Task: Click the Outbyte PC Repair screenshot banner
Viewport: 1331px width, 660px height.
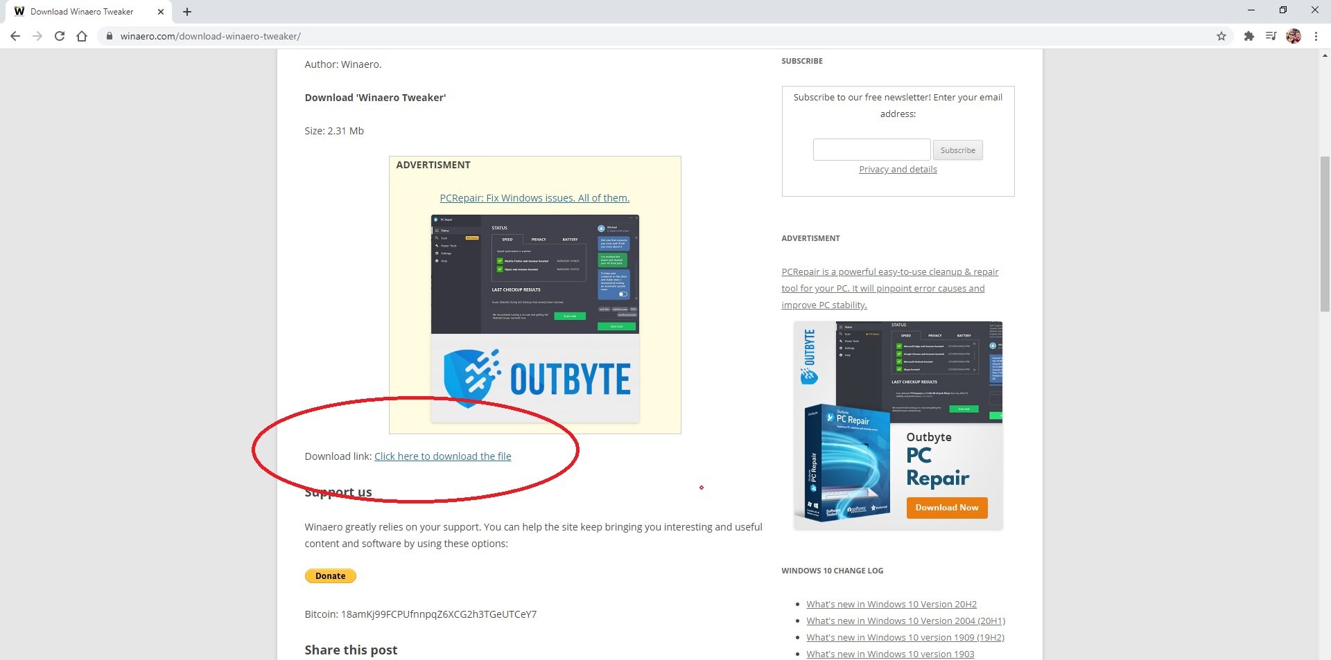Action: (x=534, y=319)
